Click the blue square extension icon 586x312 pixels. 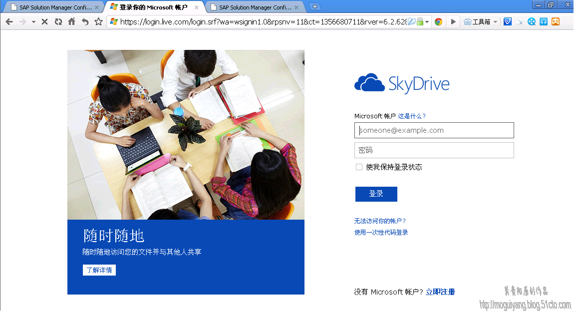[508, 21]
